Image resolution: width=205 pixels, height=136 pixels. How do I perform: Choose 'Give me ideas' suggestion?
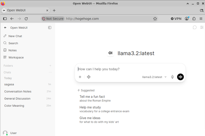pyautogui.click(x=99, y=120)
